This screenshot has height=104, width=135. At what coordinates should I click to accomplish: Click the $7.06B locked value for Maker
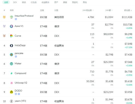129,62
